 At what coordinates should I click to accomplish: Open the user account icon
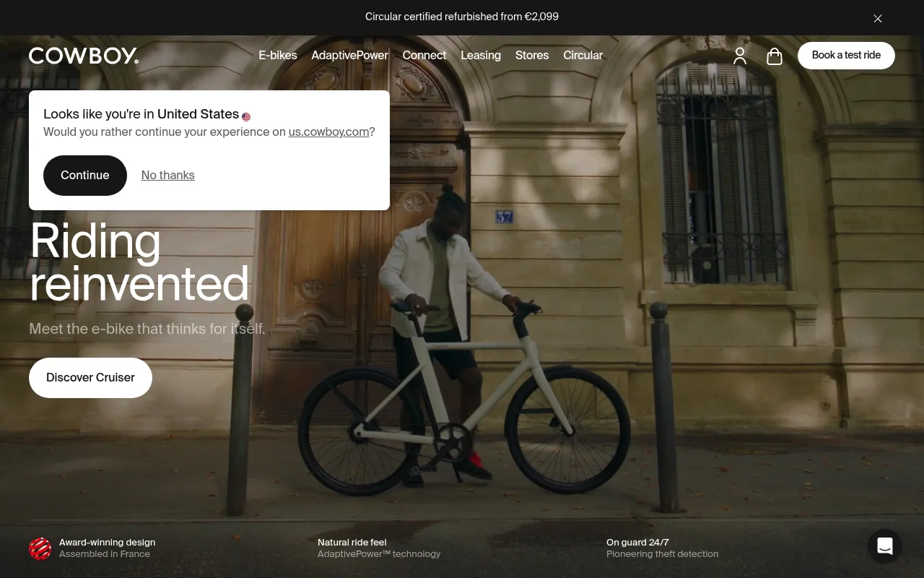click(x=740, y=56)
